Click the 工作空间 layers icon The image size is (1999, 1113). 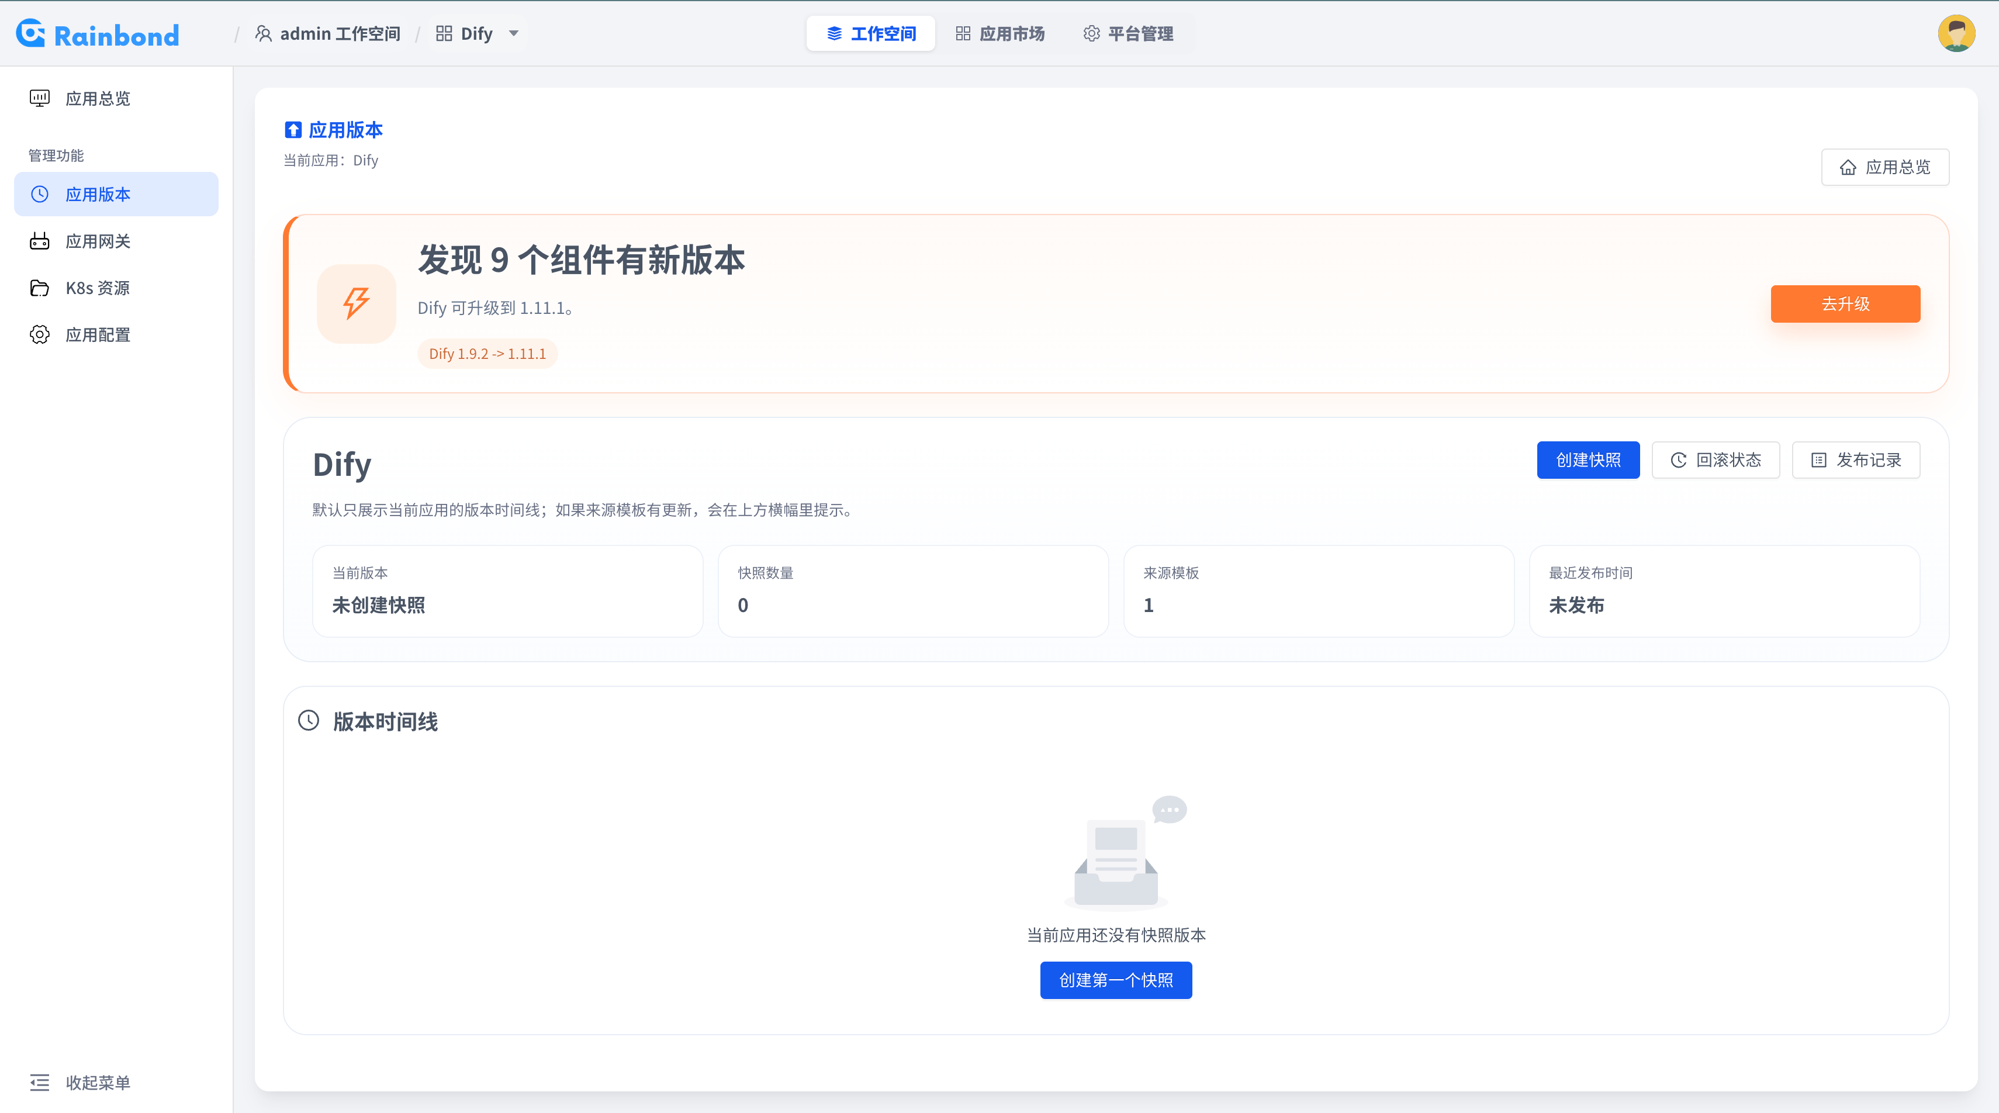[x=834, y=33]
